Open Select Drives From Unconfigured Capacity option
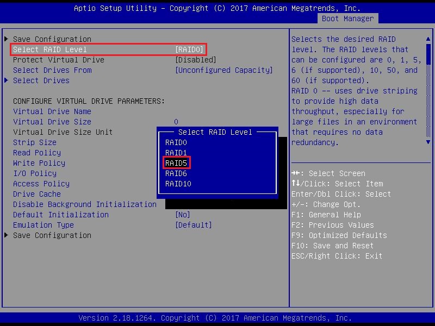Viewport: 435px width, 326px height. click(x=223, y=70)
